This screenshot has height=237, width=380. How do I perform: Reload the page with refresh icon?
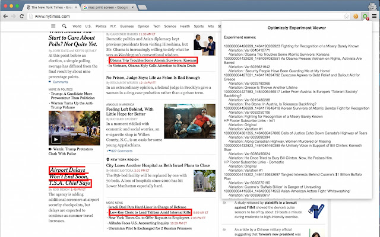click(x=21, y=16)
